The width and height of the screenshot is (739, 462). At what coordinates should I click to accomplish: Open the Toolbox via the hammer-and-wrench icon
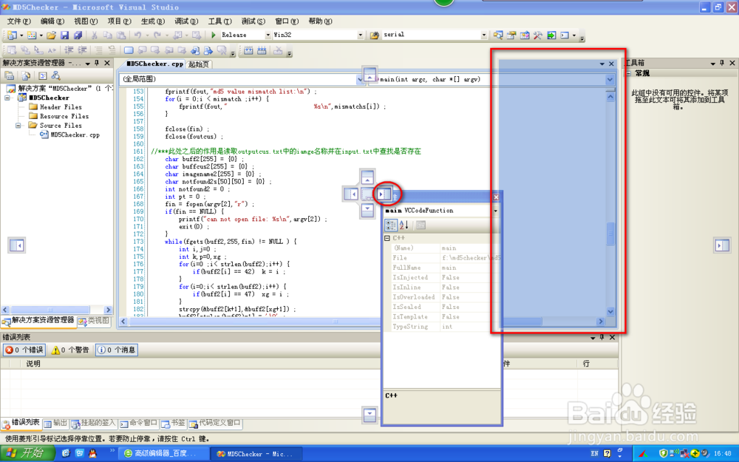(x=538, y=35)
